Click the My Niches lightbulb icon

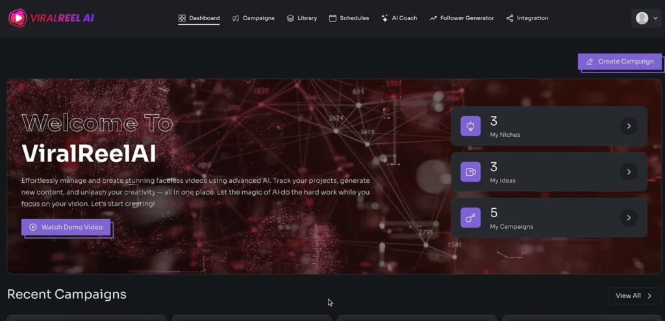[471, 126]
